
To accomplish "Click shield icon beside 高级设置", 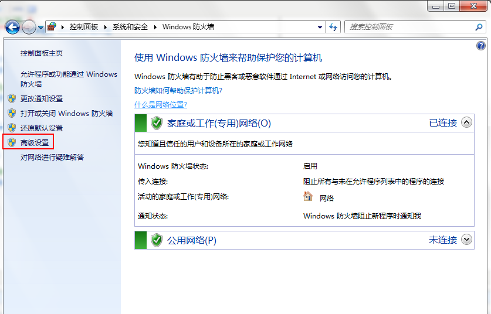I will pos(12,142).
